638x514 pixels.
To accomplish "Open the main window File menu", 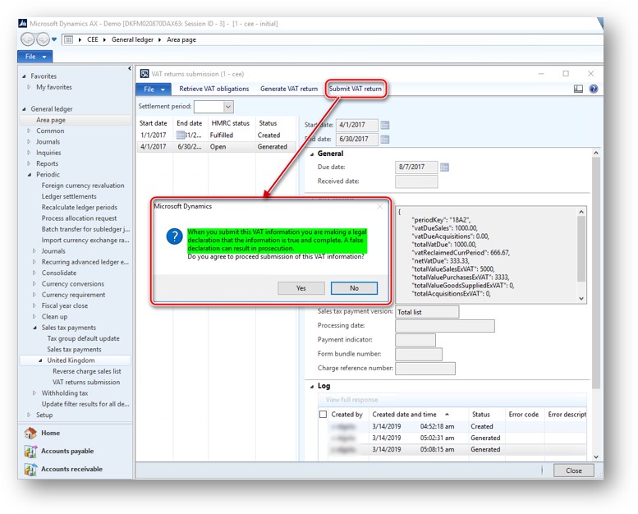I will click(35, 57).
